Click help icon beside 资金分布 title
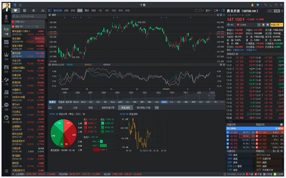 point(84,114)
